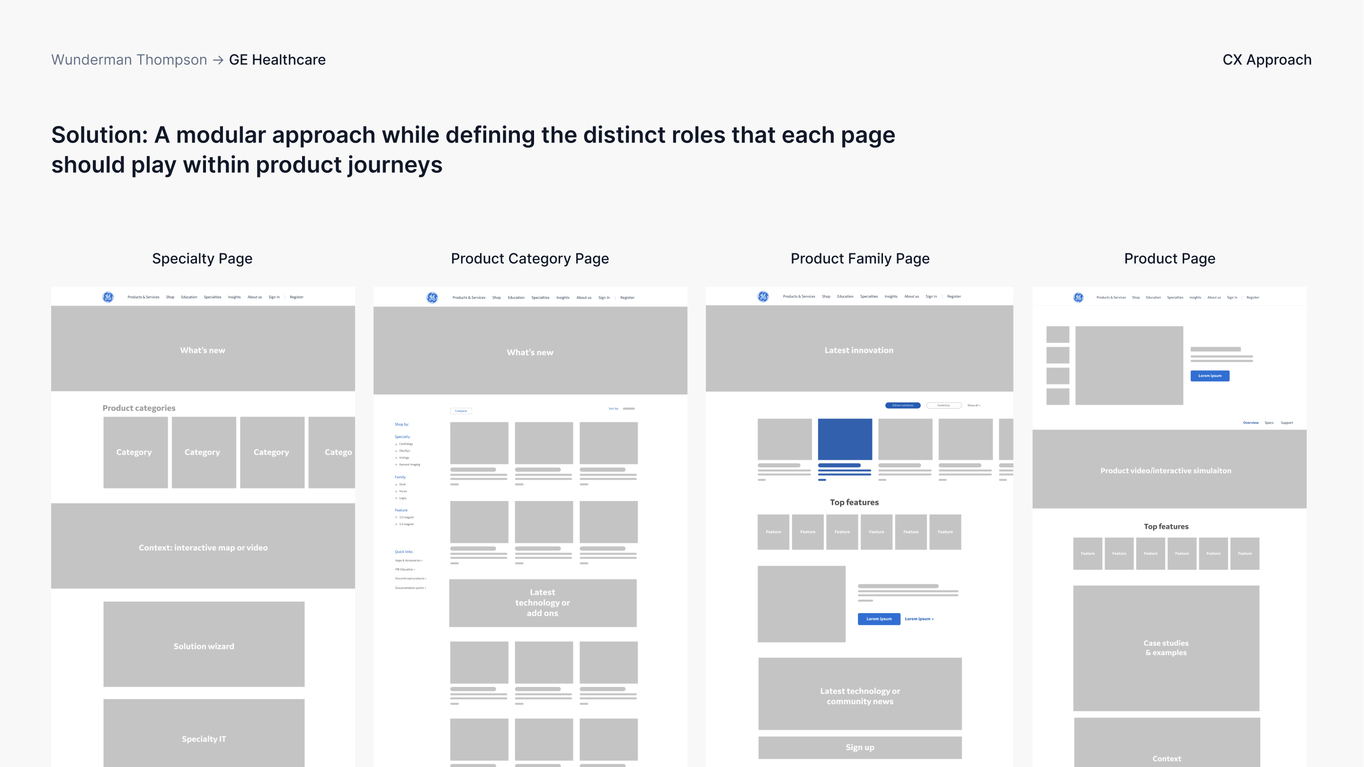Click 'CX Approach' header text
This screenshot has height=767, width=1364.
pyautogui.click(x=1267, y=60)
